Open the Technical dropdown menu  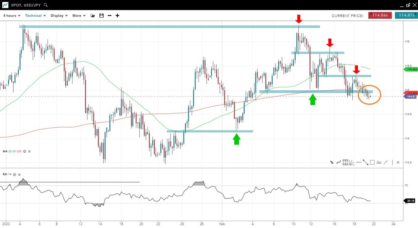pos(36,16)
